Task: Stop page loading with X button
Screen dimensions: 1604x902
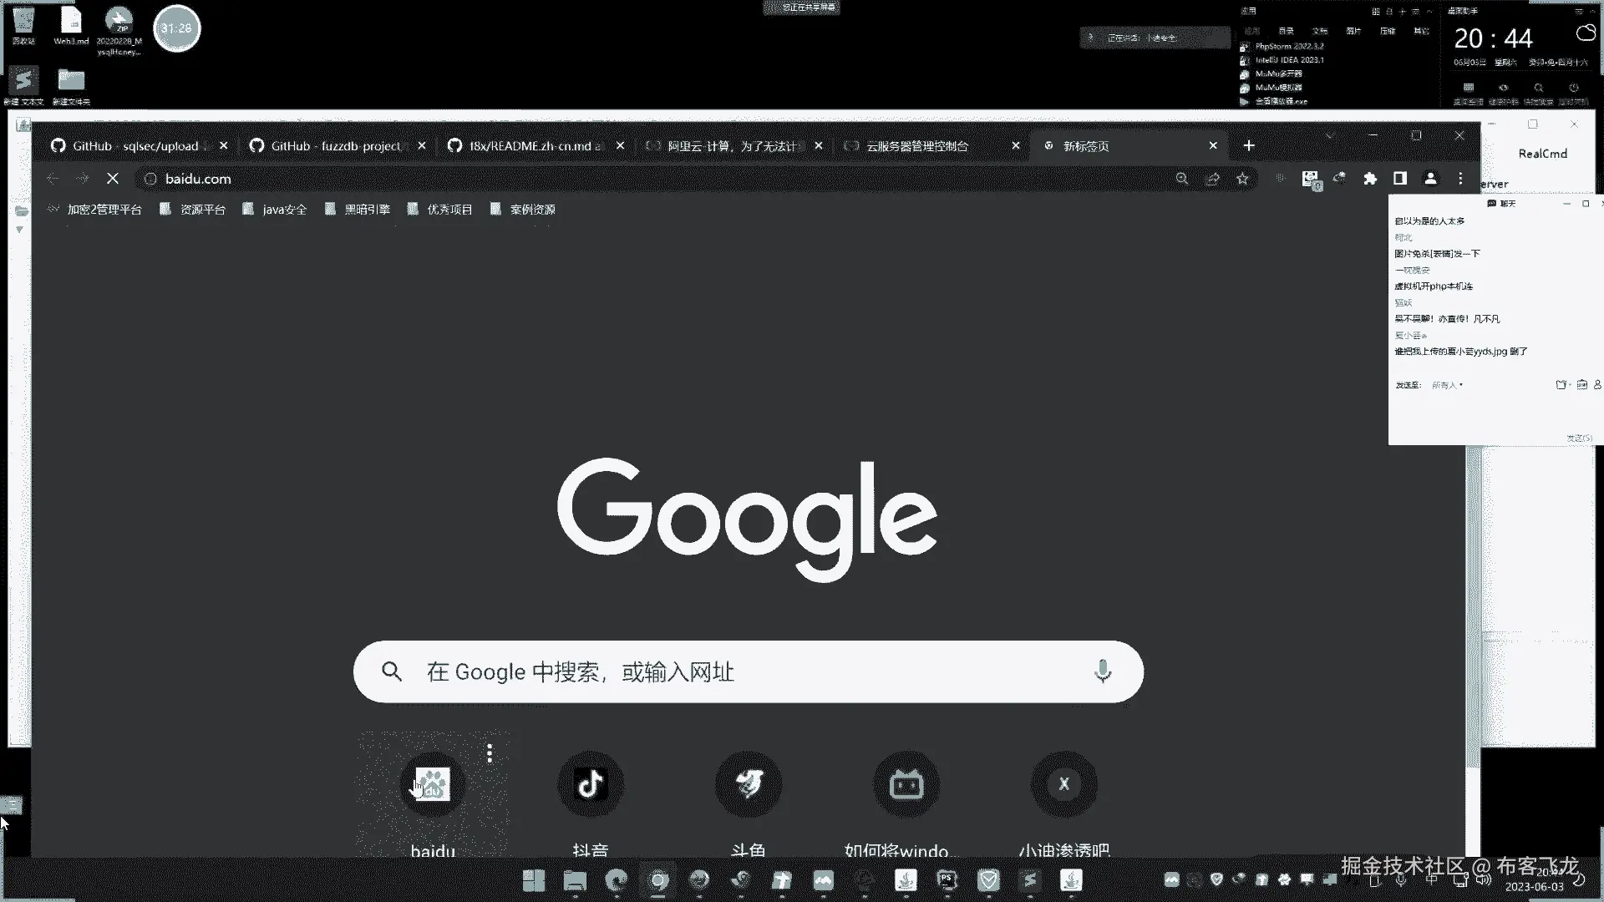Action: (x=113, y=179)
